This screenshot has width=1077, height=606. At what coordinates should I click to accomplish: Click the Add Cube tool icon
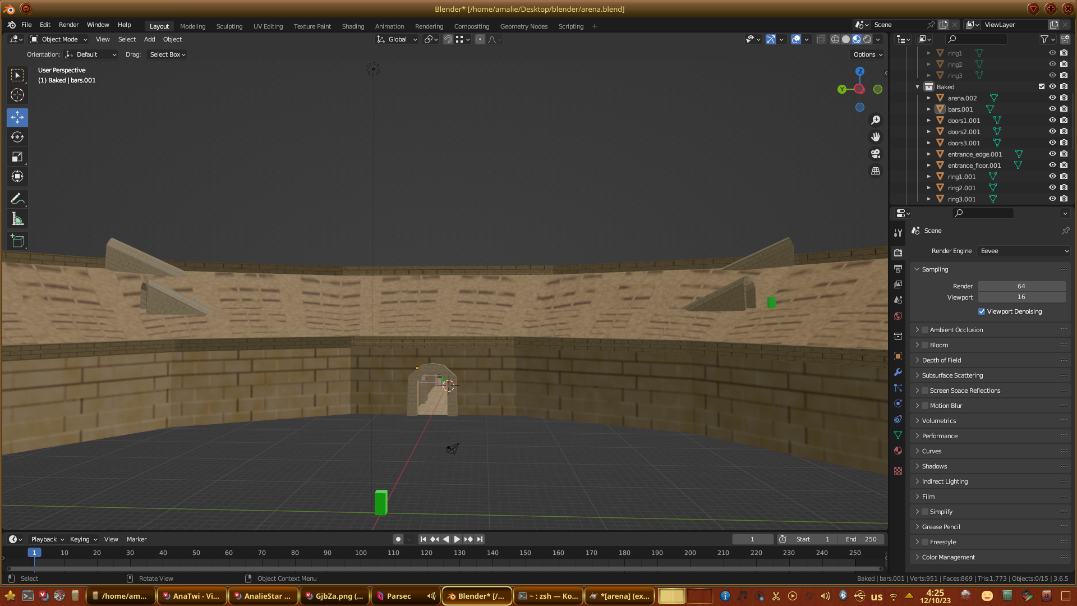[17, 241]
